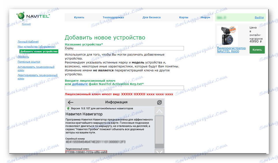278x163 pixels.
Task: Click the compass icon in Информация header
Action: (x=159, y=102)
